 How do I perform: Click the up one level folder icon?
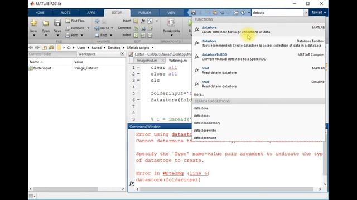[x=44, y=48]
